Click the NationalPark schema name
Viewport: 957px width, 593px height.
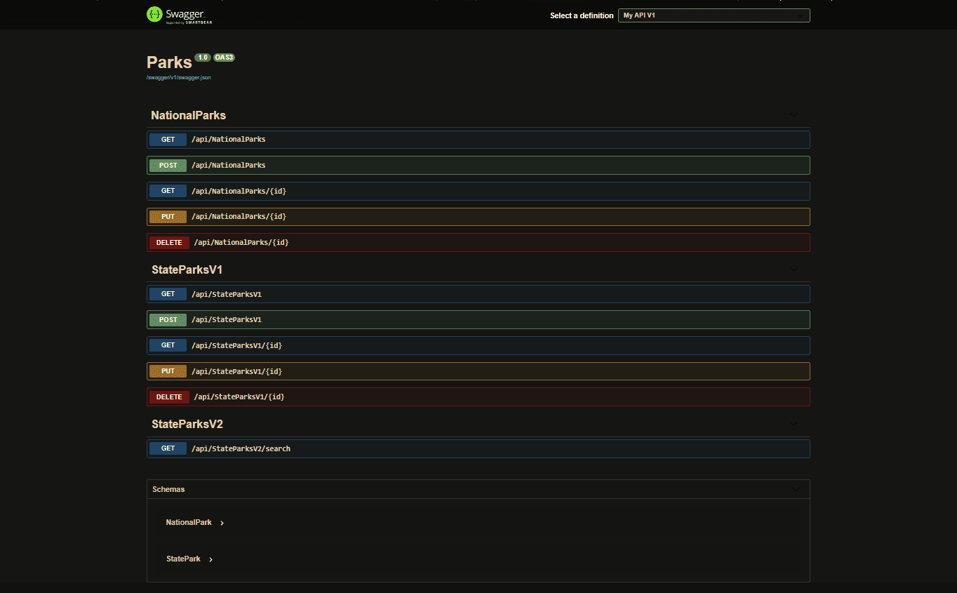[x=189, y=522]
